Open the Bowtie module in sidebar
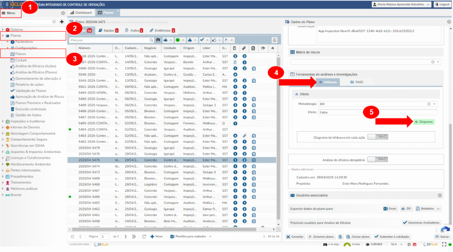This screenshot has width=453, height=252. click(x=16, y=195)
